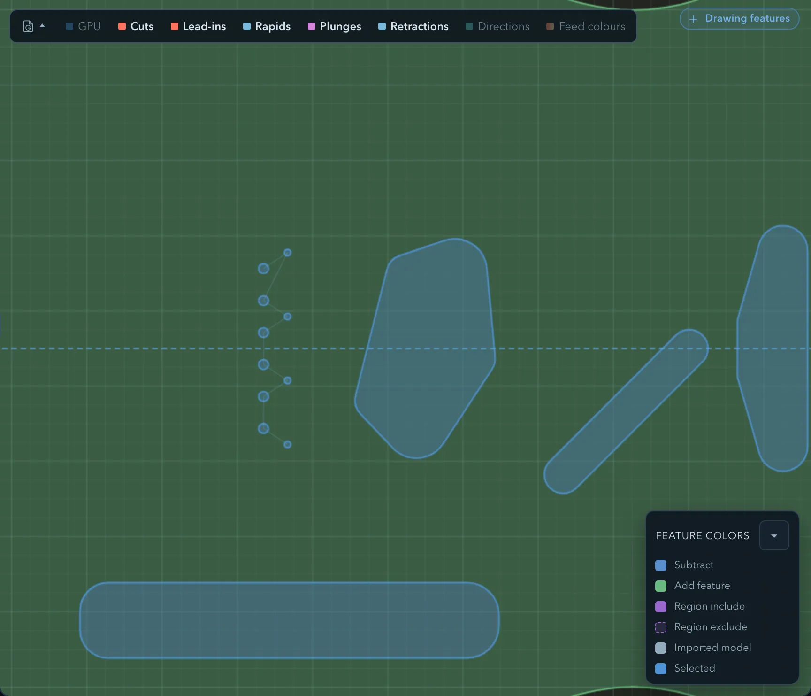This screenshot has height=696, width=811.
Task: Click the Region include swatch
Action: tap(660, 606)
